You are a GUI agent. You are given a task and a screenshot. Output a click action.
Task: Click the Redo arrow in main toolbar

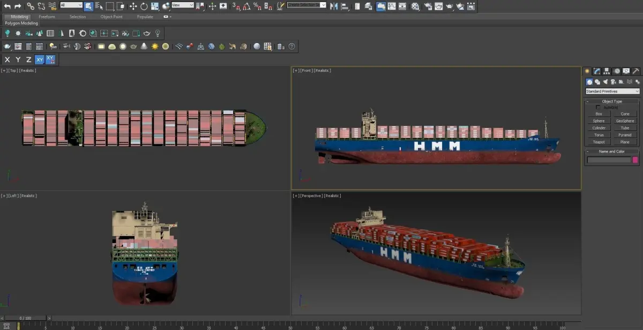18,6
